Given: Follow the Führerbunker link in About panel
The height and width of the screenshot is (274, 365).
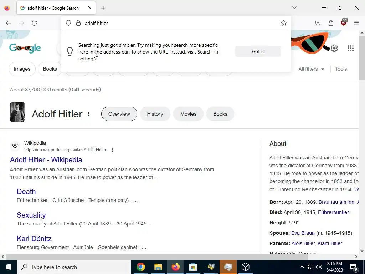Looking at the screenshot, I should (333, 212).
